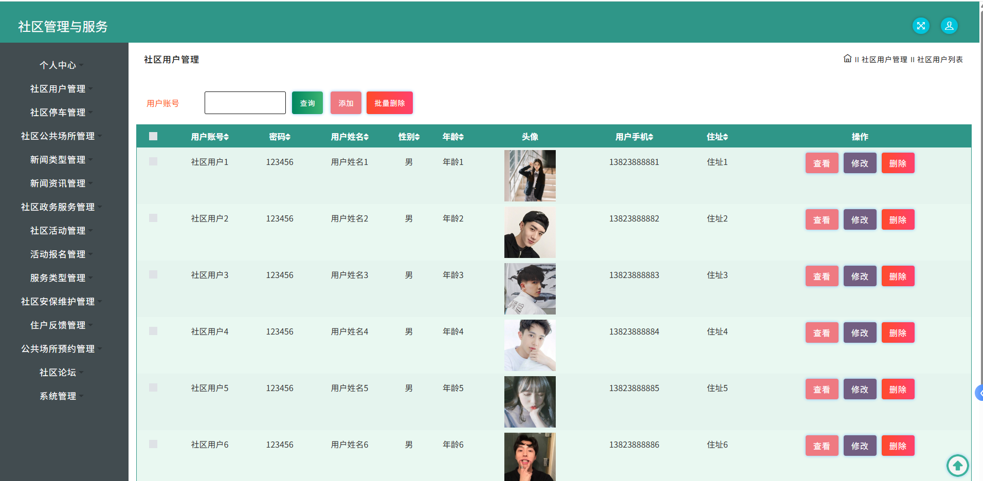Click the fullscreen toggle icon in header
Viewport: 983px width, 481px height.
pos(921,26)
